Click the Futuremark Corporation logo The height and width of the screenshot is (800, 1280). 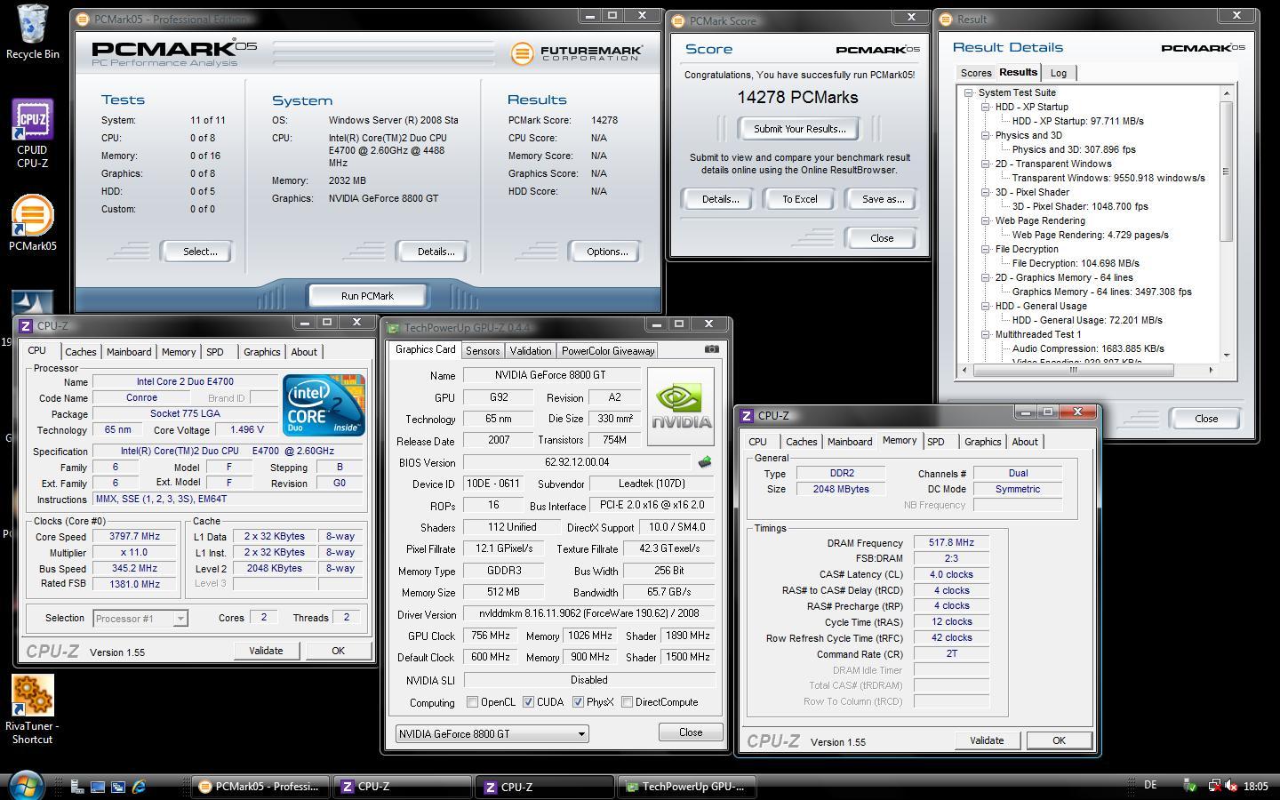[x=578, y=53]
